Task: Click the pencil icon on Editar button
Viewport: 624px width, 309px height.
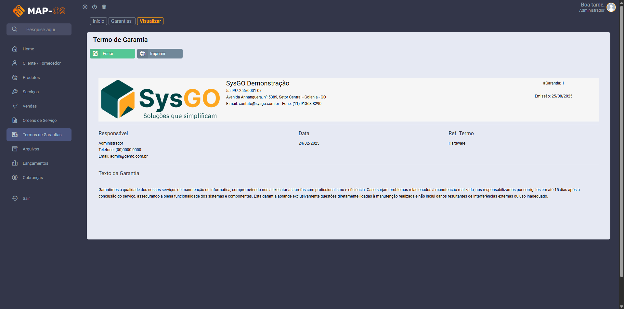Action: 95,54
